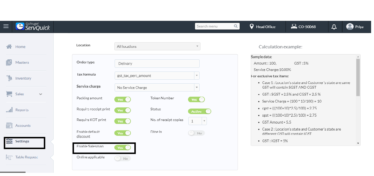Image resolution: width=374 pixels, height=176 pixels.
Task: Click the search magnifier icon
Action: pyautogui.click(x=236, y=26)
